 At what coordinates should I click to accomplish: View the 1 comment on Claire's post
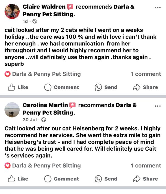(x=146, y=74)
